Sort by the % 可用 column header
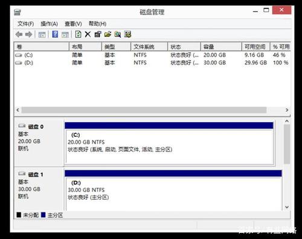Viewport: 302px width, 239px height. pyautogui.click(x=280, y=47)
